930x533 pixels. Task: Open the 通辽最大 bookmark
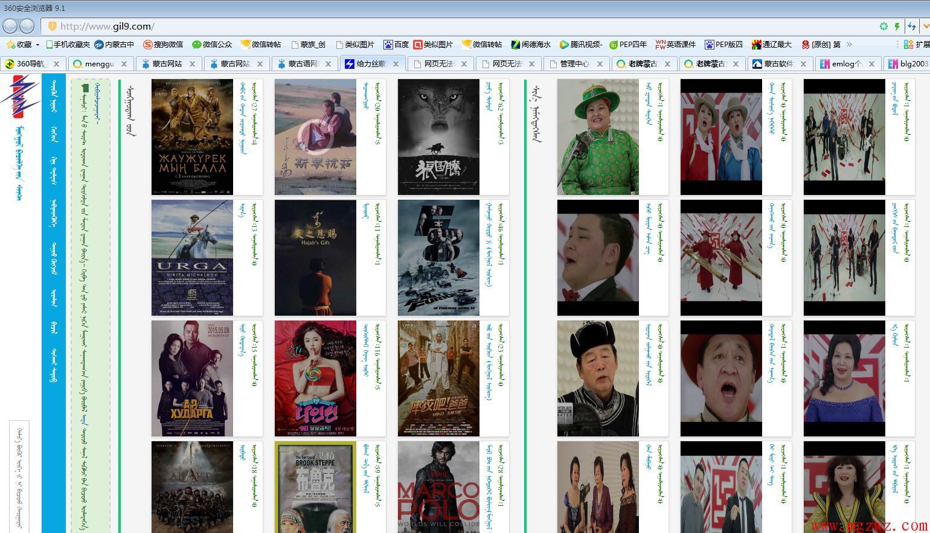pos(771,45)
